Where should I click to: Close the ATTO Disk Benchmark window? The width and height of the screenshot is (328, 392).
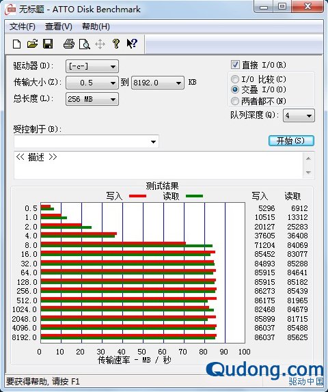307,7
